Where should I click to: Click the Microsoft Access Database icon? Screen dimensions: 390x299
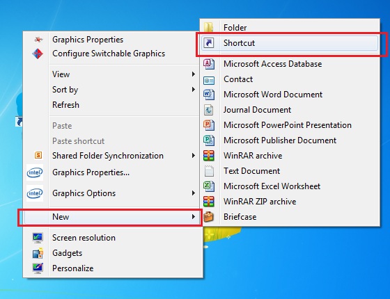click(209, 64)
